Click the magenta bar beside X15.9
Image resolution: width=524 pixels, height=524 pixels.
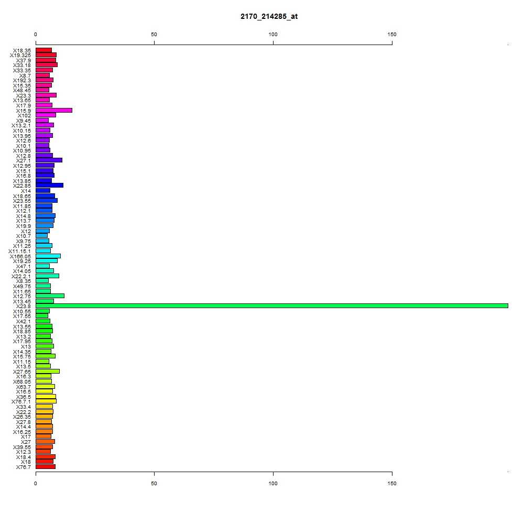pyautogui.click(x=54, y=110)
